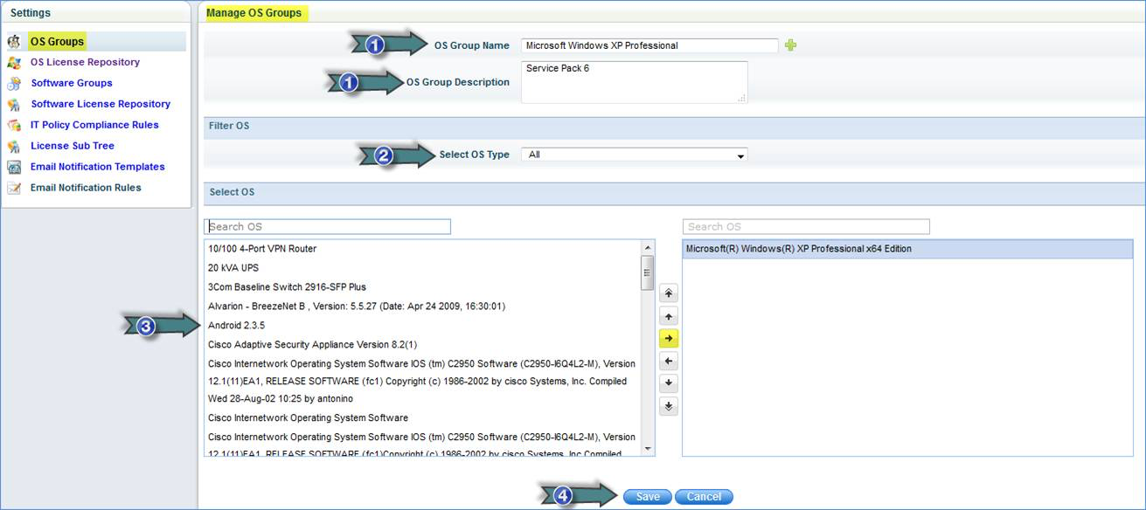Click the Email Notification Rules icon

click(14, 188)
